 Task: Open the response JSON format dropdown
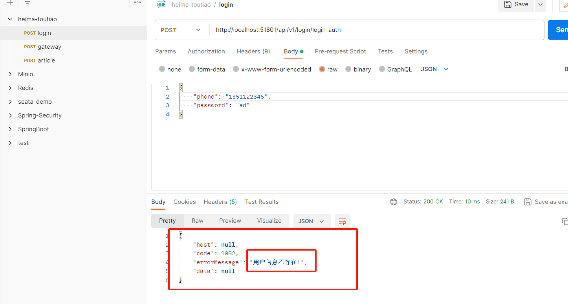311,221
